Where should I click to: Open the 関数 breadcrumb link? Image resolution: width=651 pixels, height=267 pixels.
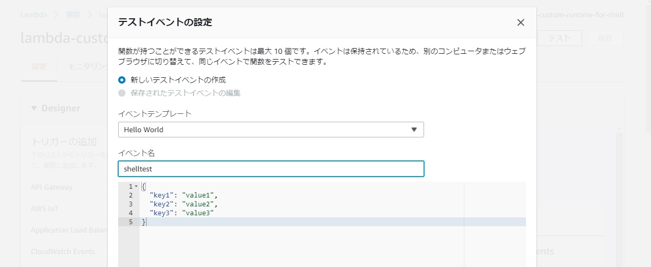click(x=73, y=15)
